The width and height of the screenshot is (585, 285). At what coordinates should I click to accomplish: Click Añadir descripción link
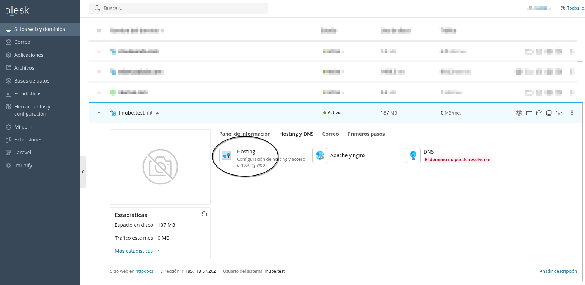(558, 271)
